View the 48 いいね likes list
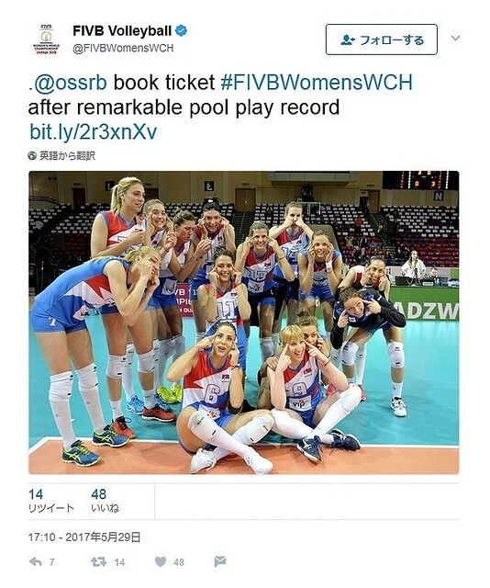 point(105,501)
